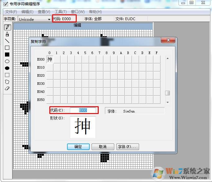Select the Brush tool
Screen dimensions: 212x182
tap(7, 34)
